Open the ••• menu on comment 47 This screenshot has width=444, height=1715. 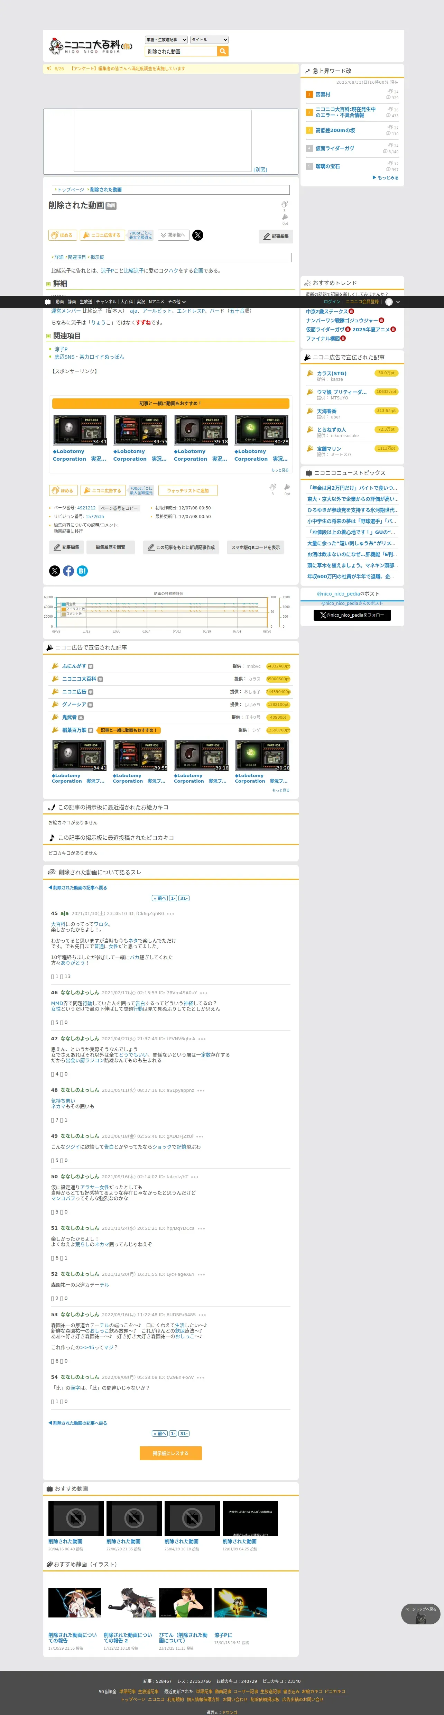[202, 1039]
